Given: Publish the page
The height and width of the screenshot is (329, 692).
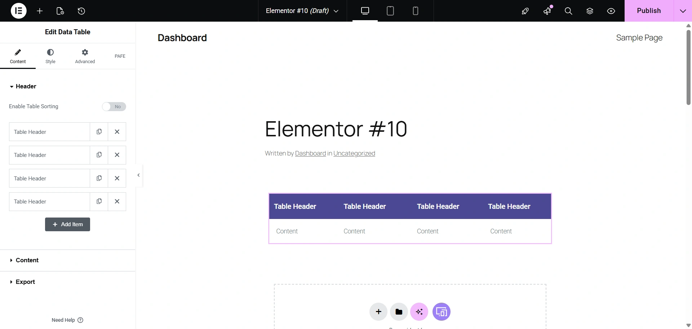Looking at the screenshot, I should (x=649, y=11).
